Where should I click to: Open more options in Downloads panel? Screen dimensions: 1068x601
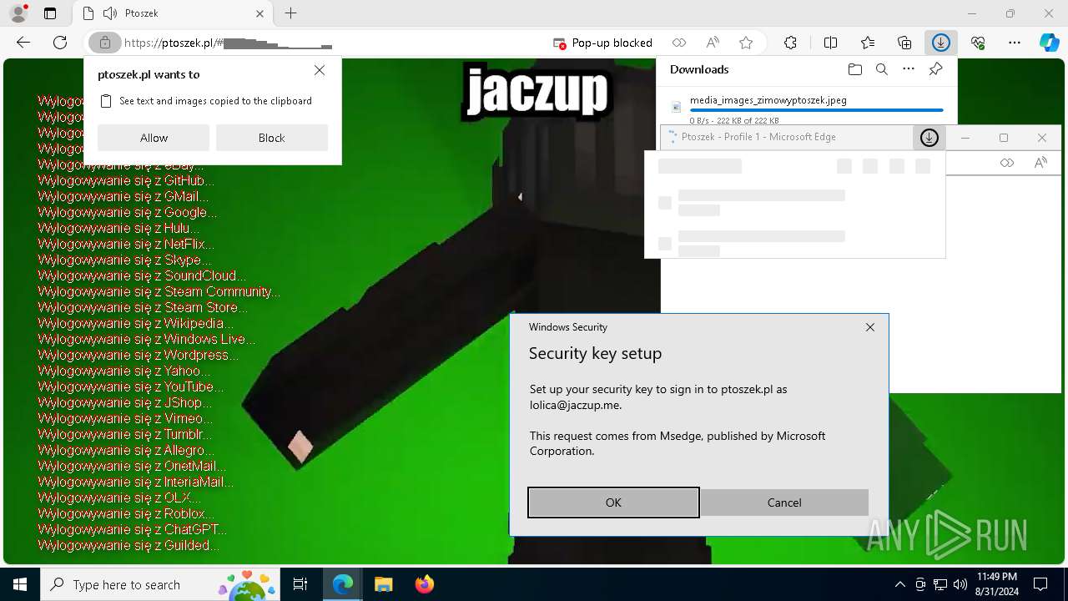909,69
